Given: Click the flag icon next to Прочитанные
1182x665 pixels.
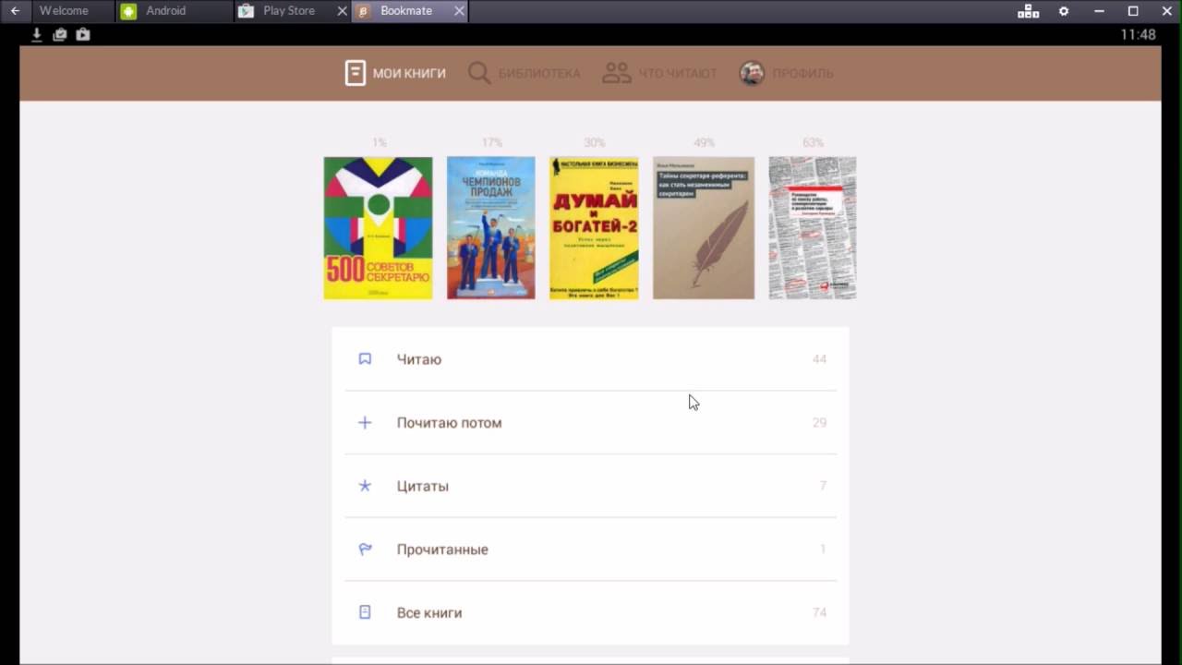Looking at the screenshot, I should pyautogui.click(x=365, y=549).
